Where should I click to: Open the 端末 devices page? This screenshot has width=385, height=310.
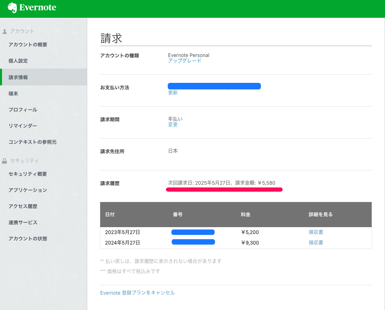[13, 94]
